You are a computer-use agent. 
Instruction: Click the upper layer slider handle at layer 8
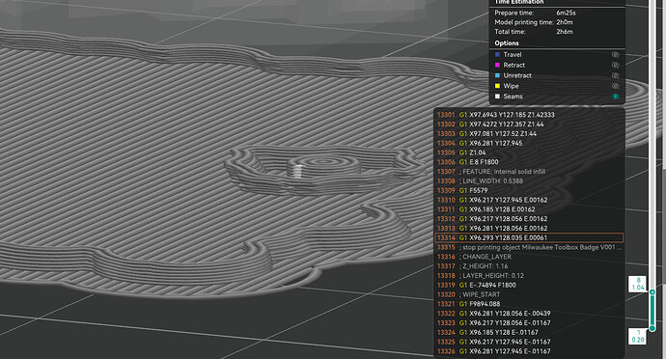pyautogui.click(x=652, y=291)
